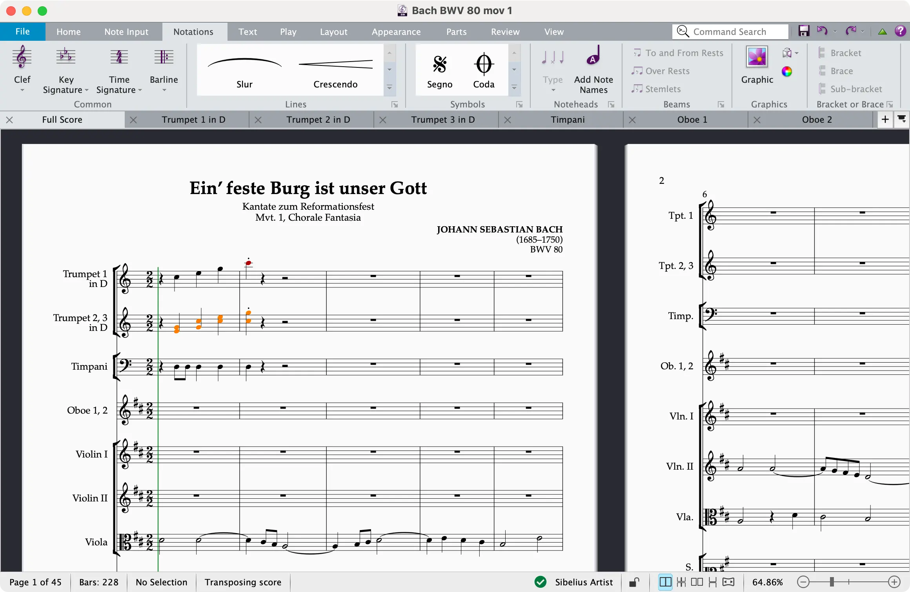Switch to the Timpani part tab

[x=567, y=120]
